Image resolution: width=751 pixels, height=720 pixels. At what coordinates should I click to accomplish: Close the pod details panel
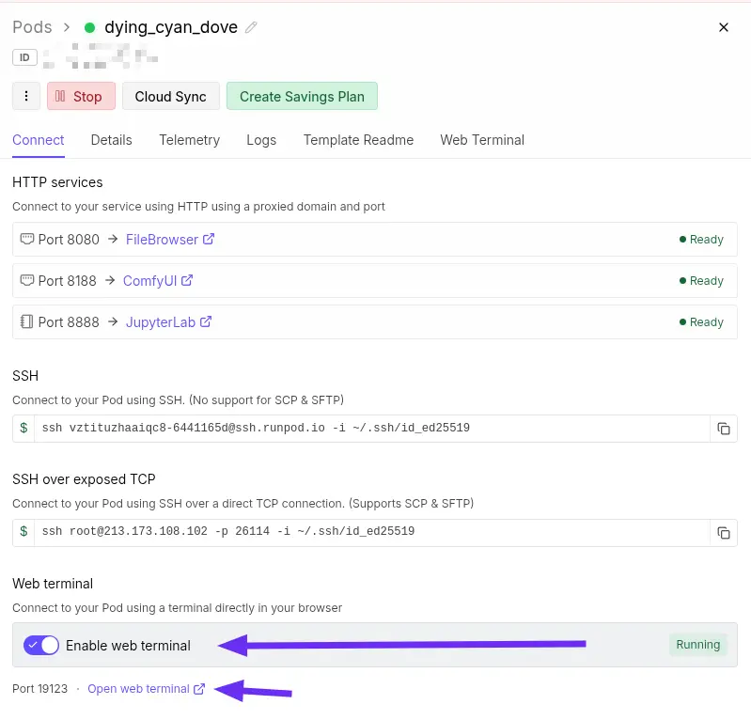724,27
